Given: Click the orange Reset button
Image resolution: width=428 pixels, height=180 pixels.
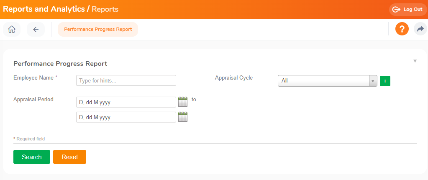Looking at the screenshot, I should tap(69, 157).
